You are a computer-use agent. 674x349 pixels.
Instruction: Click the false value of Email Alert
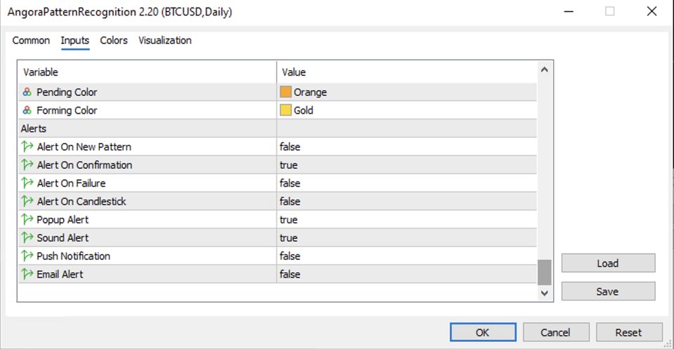[290, 274]
